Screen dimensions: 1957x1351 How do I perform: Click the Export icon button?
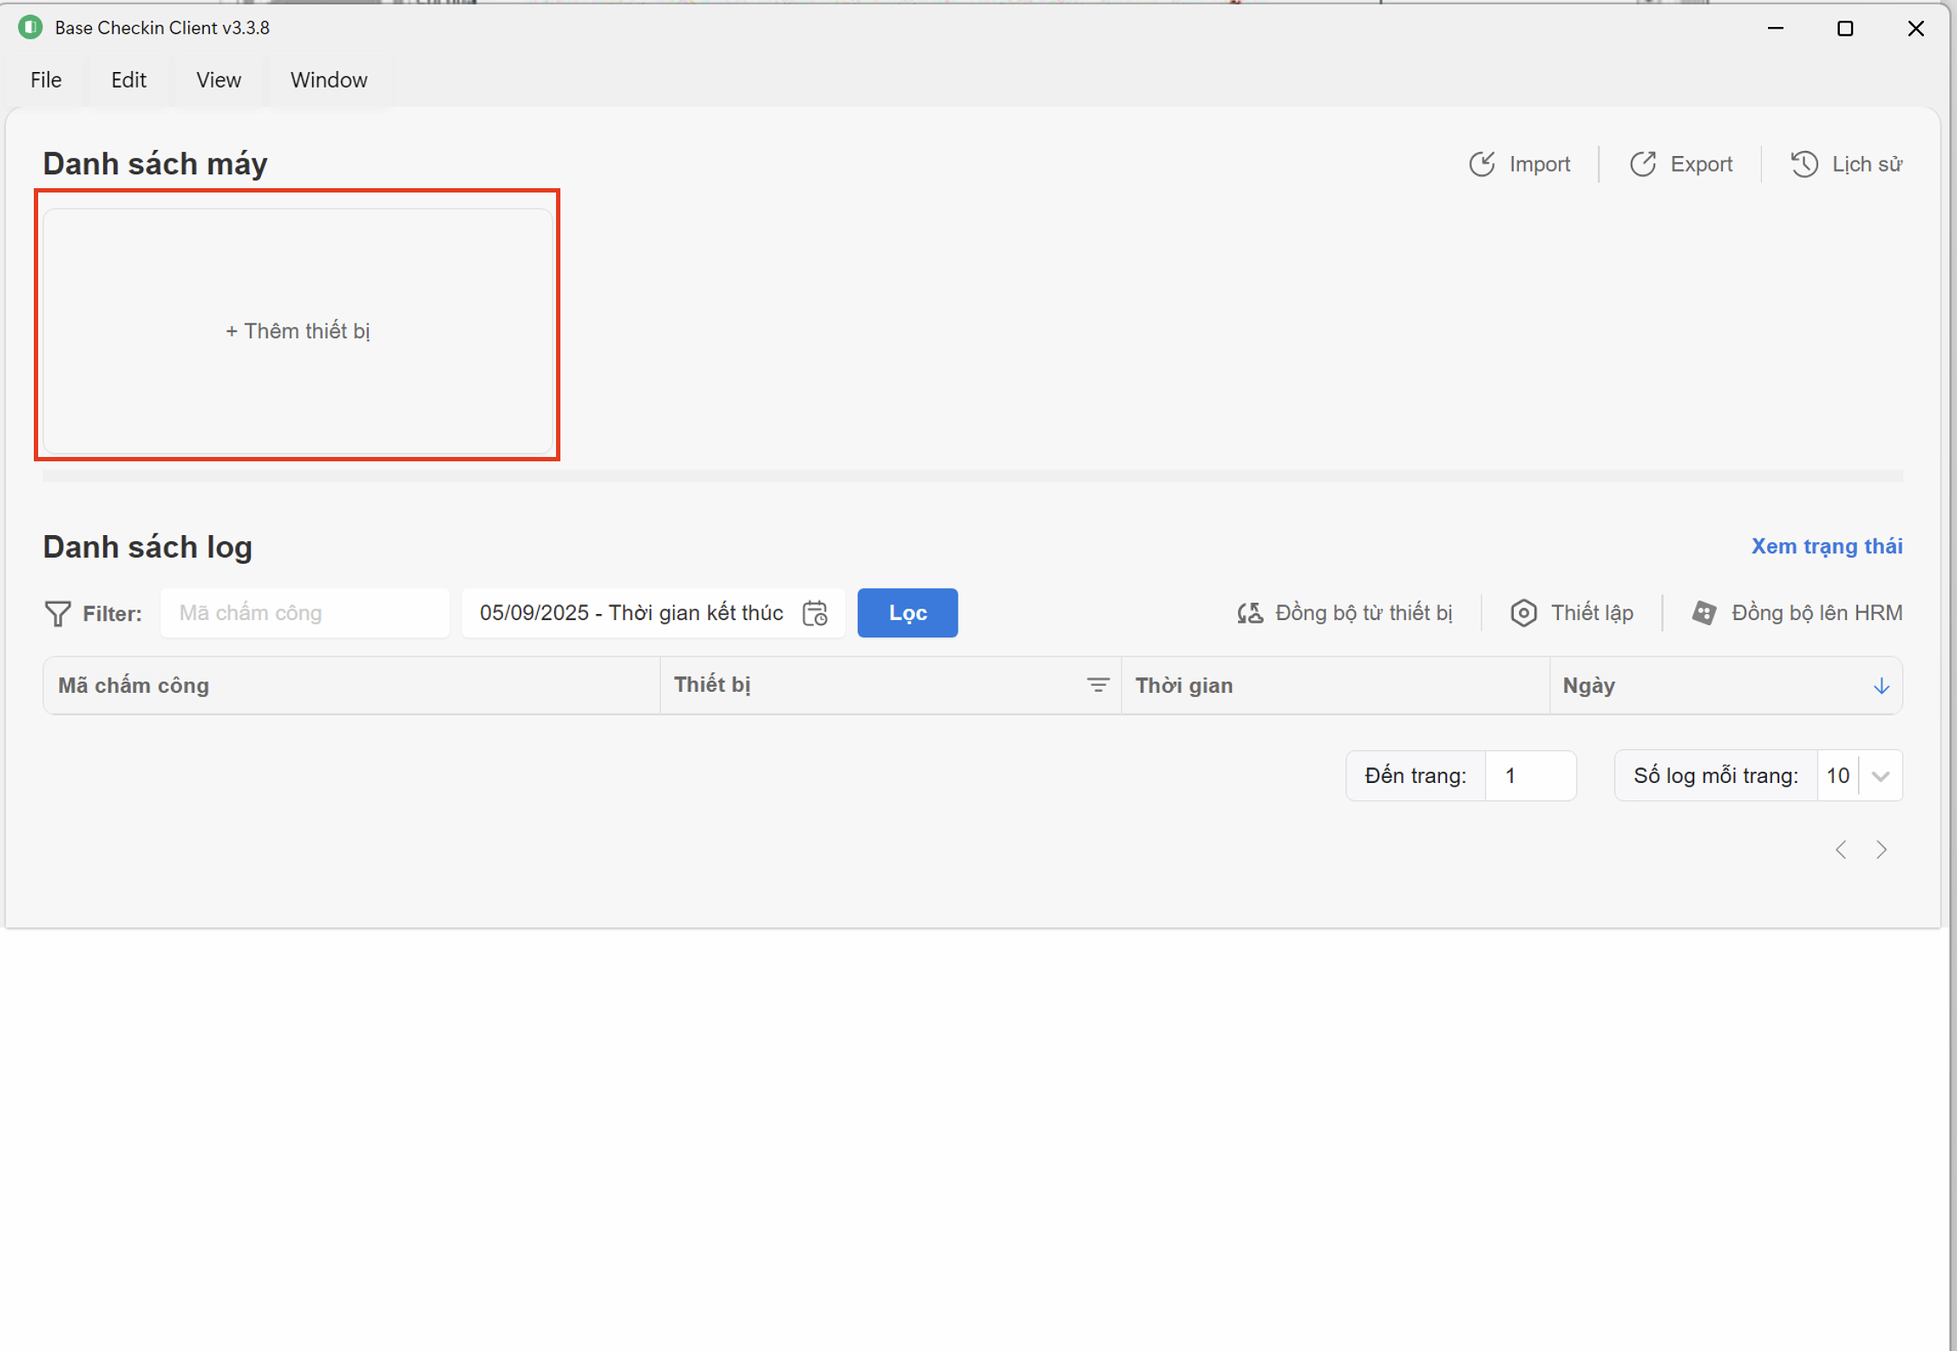point(1642,164)
